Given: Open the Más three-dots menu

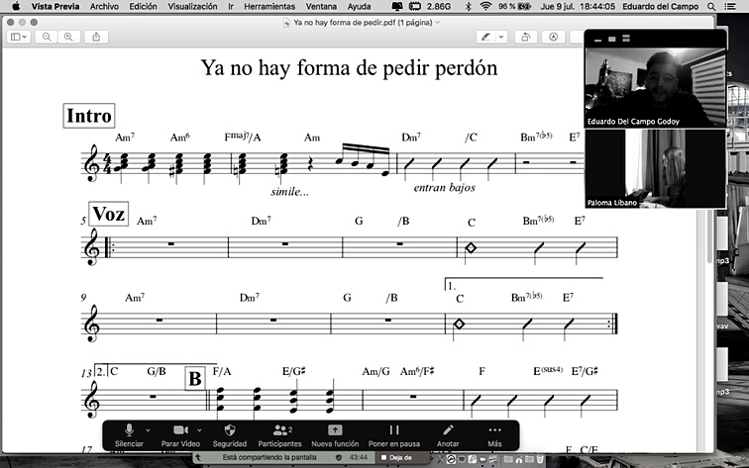Looking at the screenshot, I should [x=495, y=435].
